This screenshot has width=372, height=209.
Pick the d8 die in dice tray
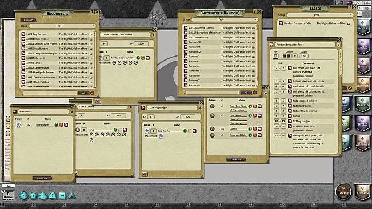pyautogui.click(x=53, y=195)
